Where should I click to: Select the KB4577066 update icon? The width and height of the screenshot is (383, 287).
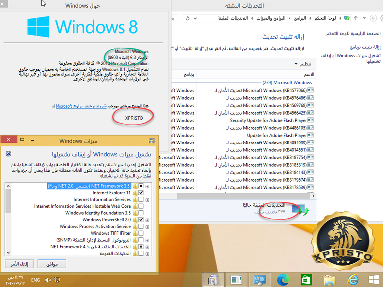click(x=311, y=90)
